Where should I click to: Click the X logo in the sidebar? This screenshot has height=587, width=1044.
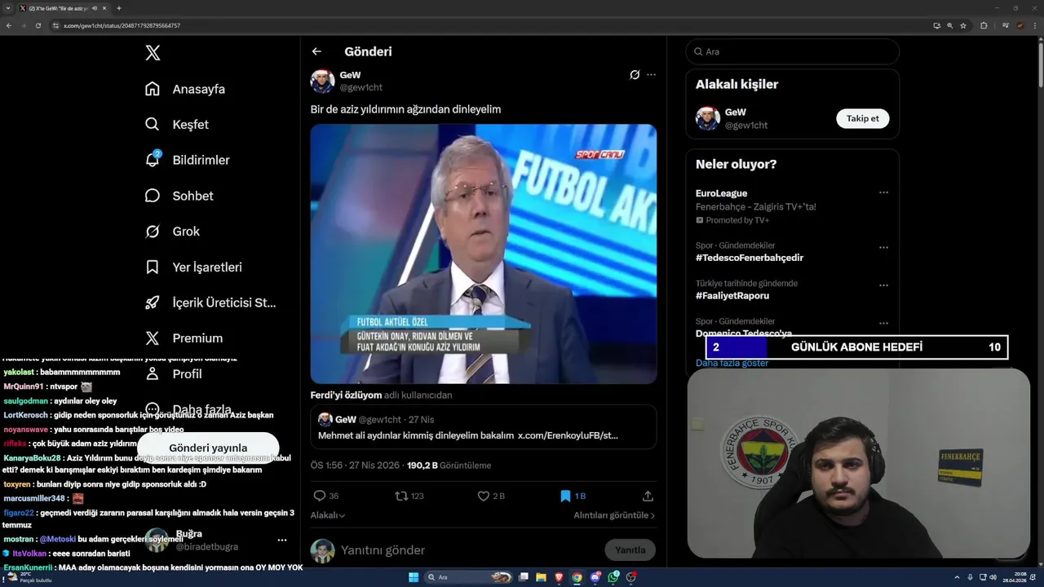pos(153,53)
